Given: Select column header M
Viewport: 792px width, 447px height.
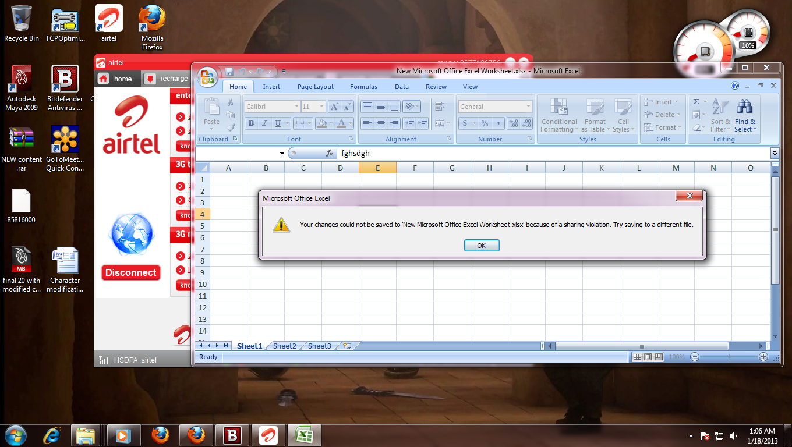Looking at the screenshot, I should point(676,168).
